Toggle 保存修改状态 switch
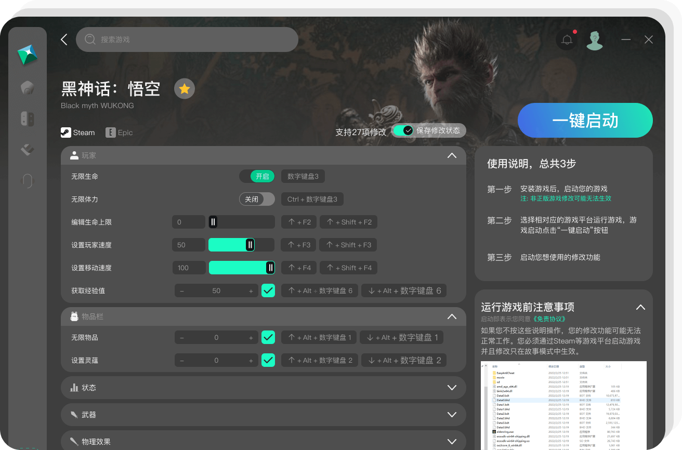 tap(403, 130)
